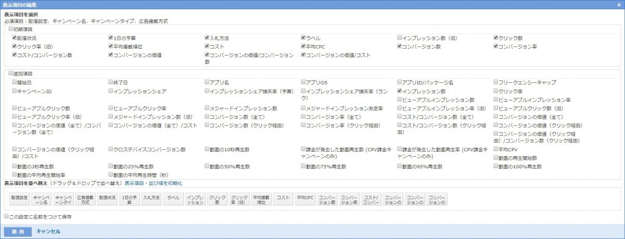Select the 平均掲載順位 chip in sort order row
The image size is (625, 239).
(261, 199)
